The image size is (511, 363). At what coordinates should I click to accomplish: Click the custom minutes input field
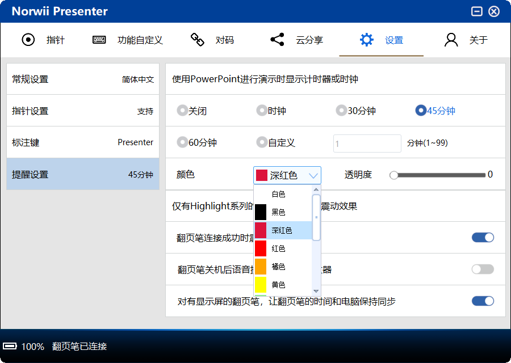coord(367,143)
